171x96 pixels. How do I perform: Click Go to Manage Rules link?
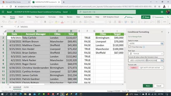coord(135,37)
